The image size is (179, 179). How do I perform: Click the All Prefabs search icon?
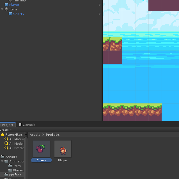[x=6, y=148]
